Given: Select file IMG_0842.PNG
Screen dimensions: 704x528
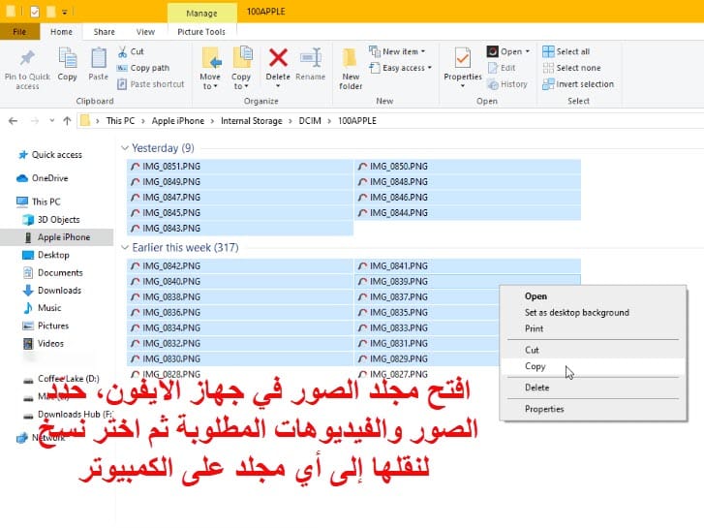Looking at the screenshot, I should point(240,266).
